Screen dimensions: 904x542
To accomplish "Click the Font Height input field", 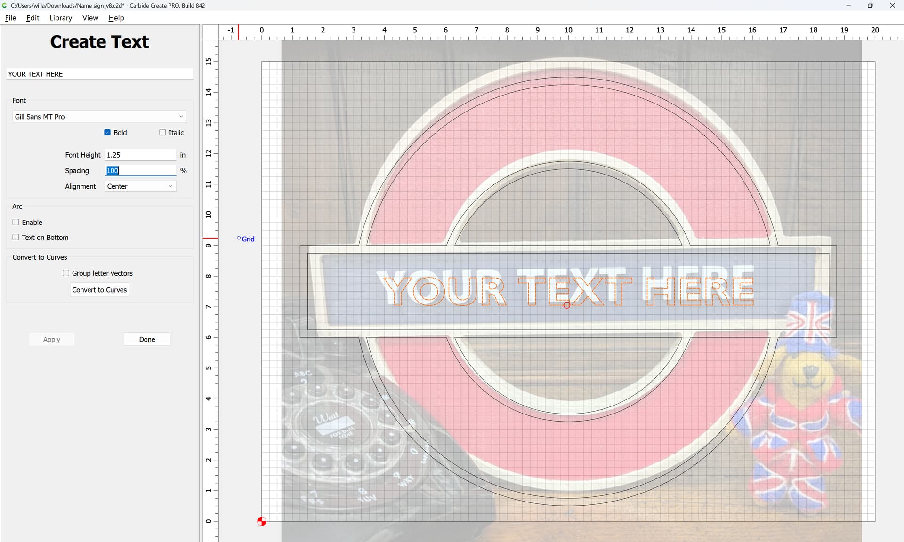I will click(140, 155).
